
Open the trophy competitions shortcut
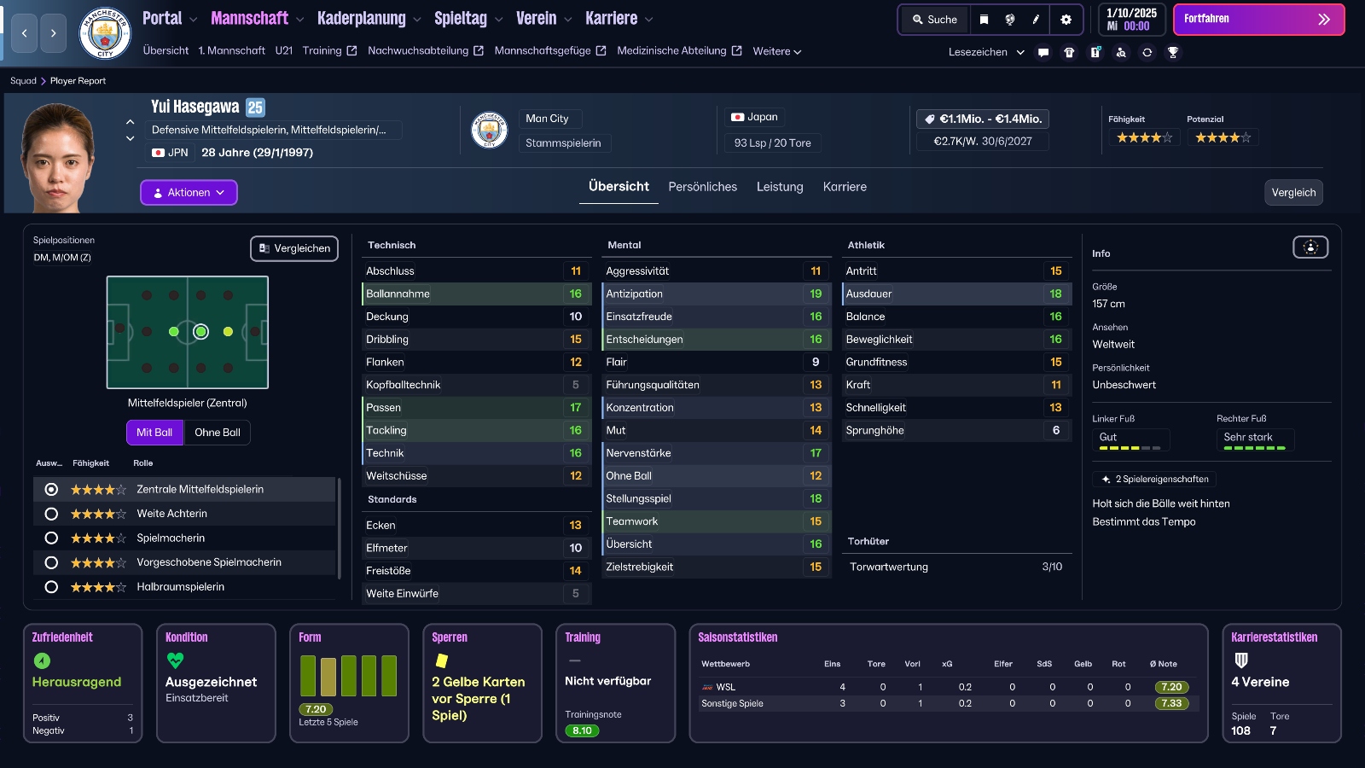tap(1173, 52)
